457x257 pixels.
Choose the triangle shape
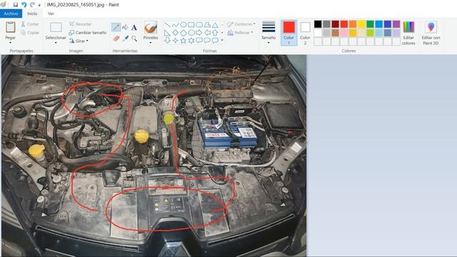coord(215,25)
